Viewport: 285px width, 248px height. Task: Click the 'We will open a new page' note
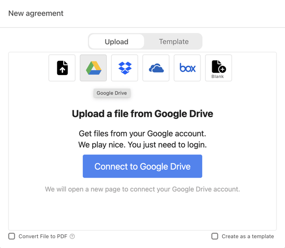(143, 189)
